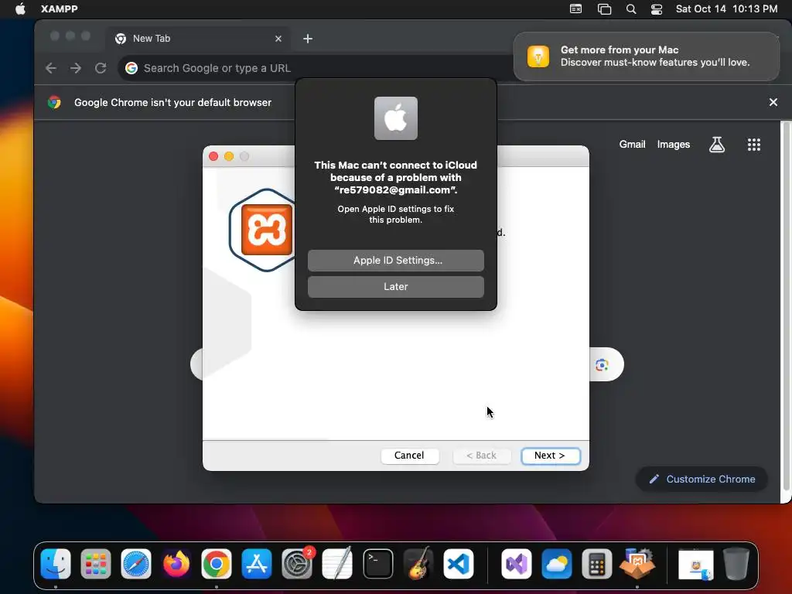Open System Settings from the Dock
The width and height of the screenshot is (792, 594).
click(x=297, y=564)
